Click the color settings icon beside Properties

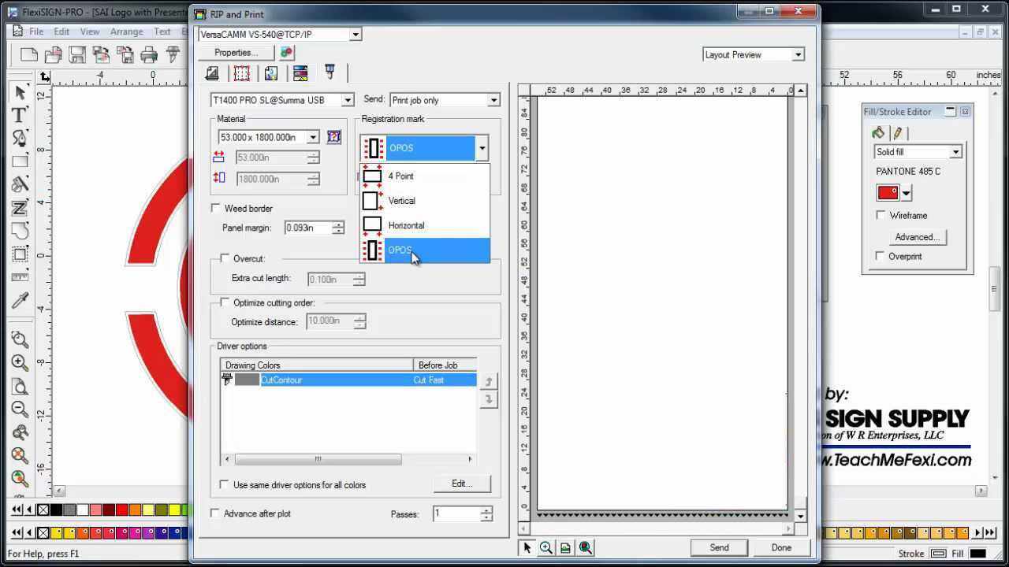287,53
